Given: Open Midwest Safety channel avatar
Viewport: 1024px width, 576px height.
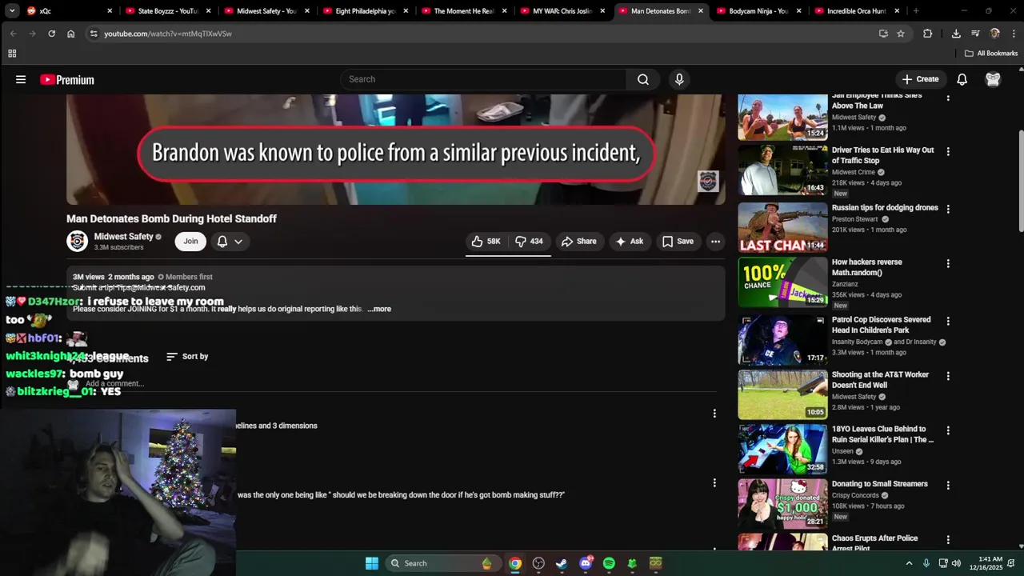Looking at the screenshot, I should coord(77,241).
